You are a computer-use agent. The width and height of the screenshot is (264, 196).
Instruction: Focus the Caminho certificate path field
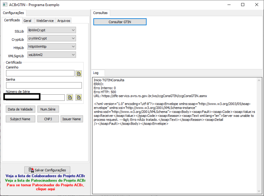click(x=40, y=73)
